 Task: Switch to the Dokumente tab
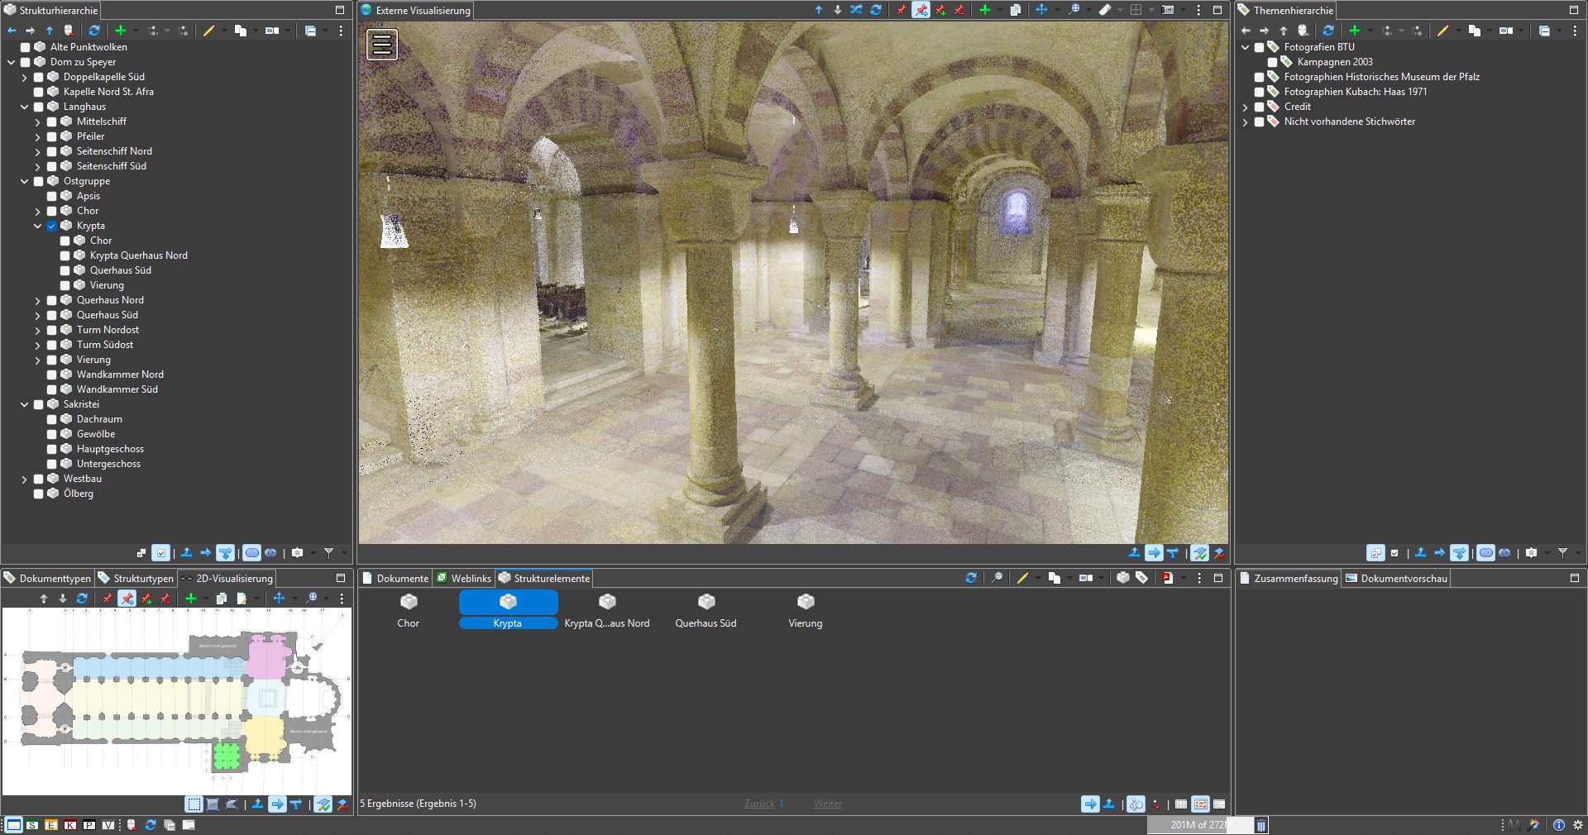tap(395, 578)
